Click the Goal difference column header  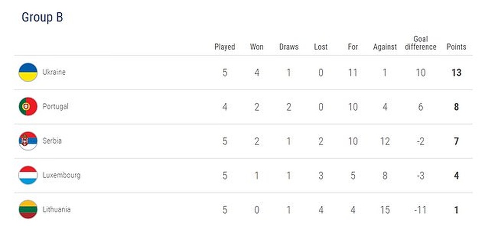tap(420, 43)
